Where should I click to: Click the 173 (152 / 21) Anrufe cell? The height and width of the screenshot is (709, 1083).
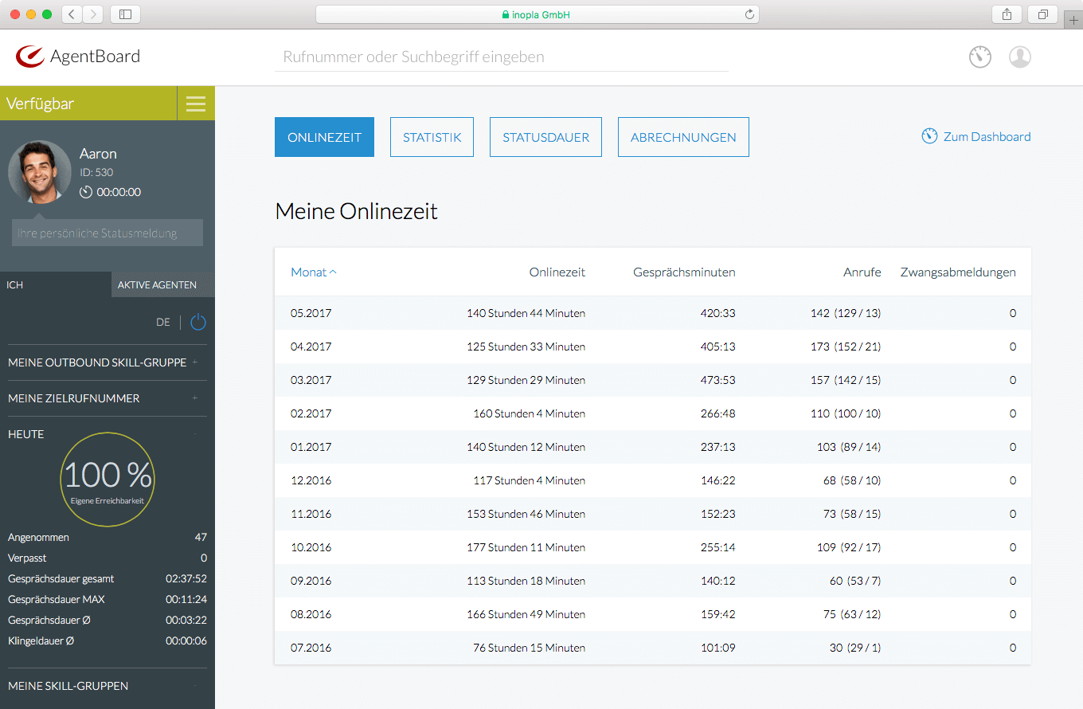pyautogui.click(x=846, y=347)
